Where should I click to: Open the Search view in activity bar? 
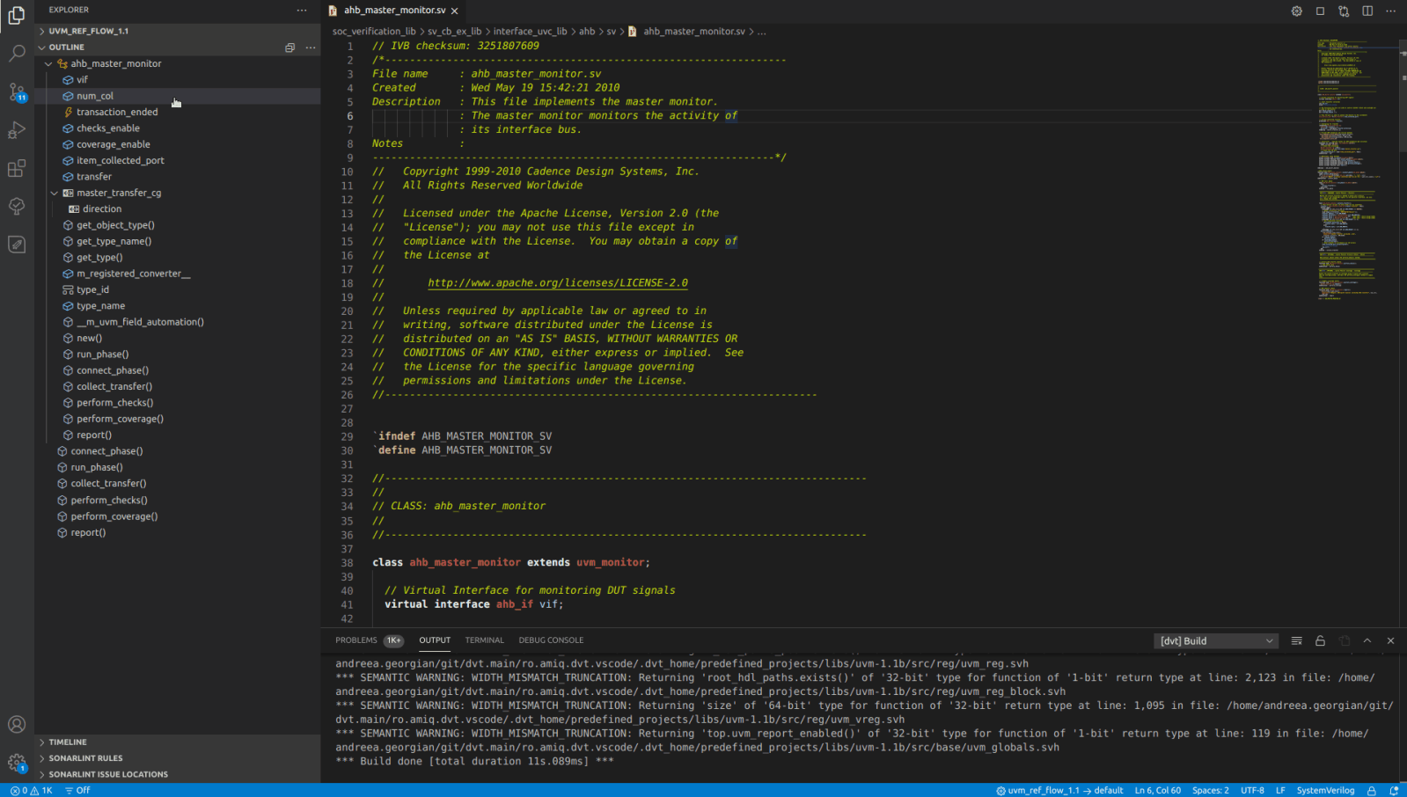click(17, 54)
